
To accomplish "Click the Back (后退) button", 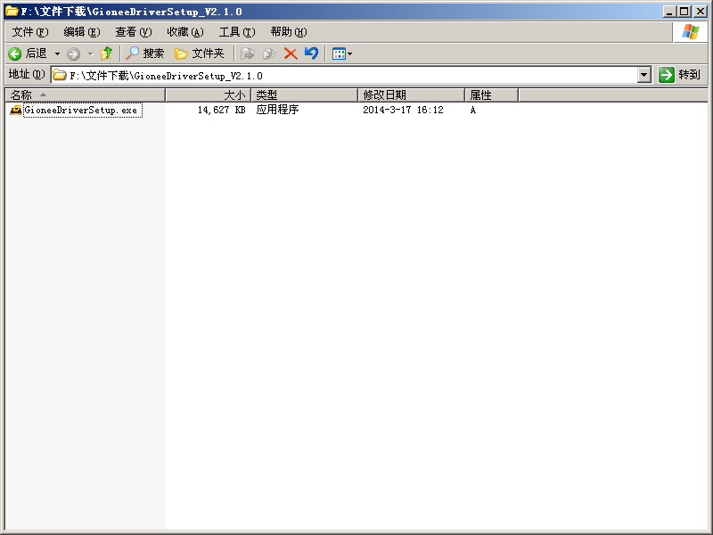I will 28,53.
